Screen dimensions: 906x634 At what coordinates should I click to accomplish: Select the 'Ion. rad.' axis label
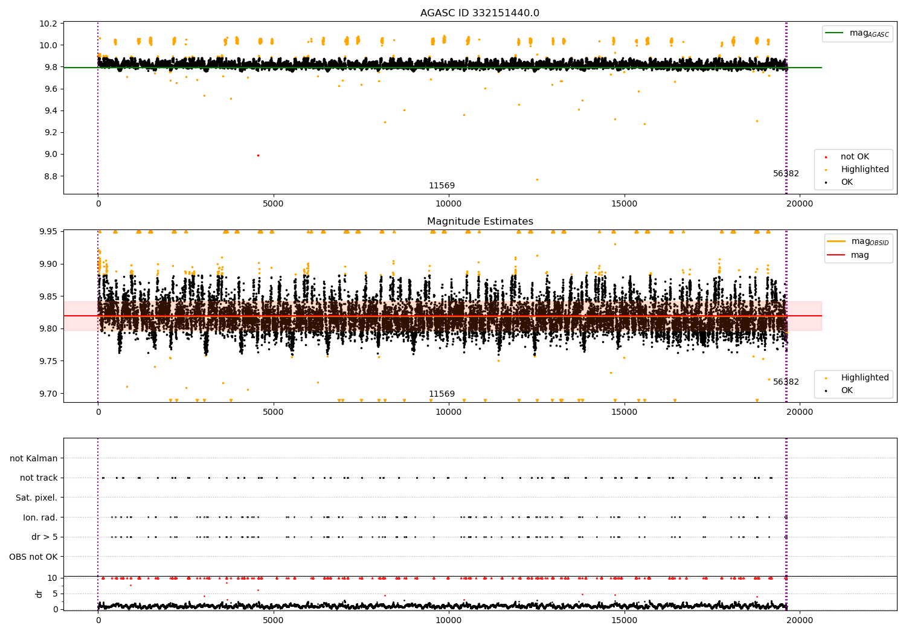tap(40, 517)
